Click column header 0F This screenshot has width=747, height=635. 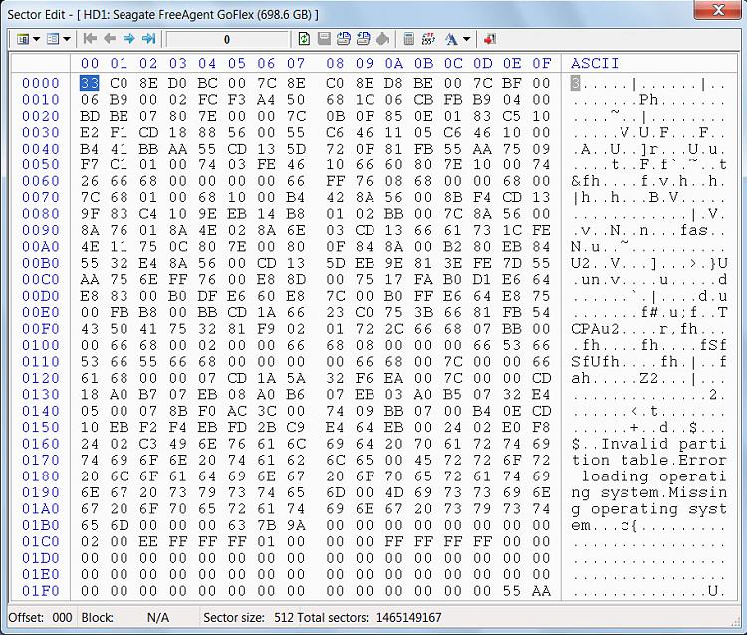[x=541, y=64]
